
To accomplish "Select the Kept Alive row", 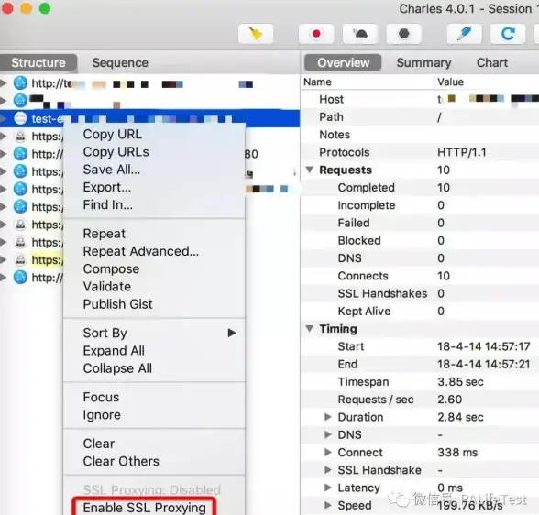I will tap(420, 312).
